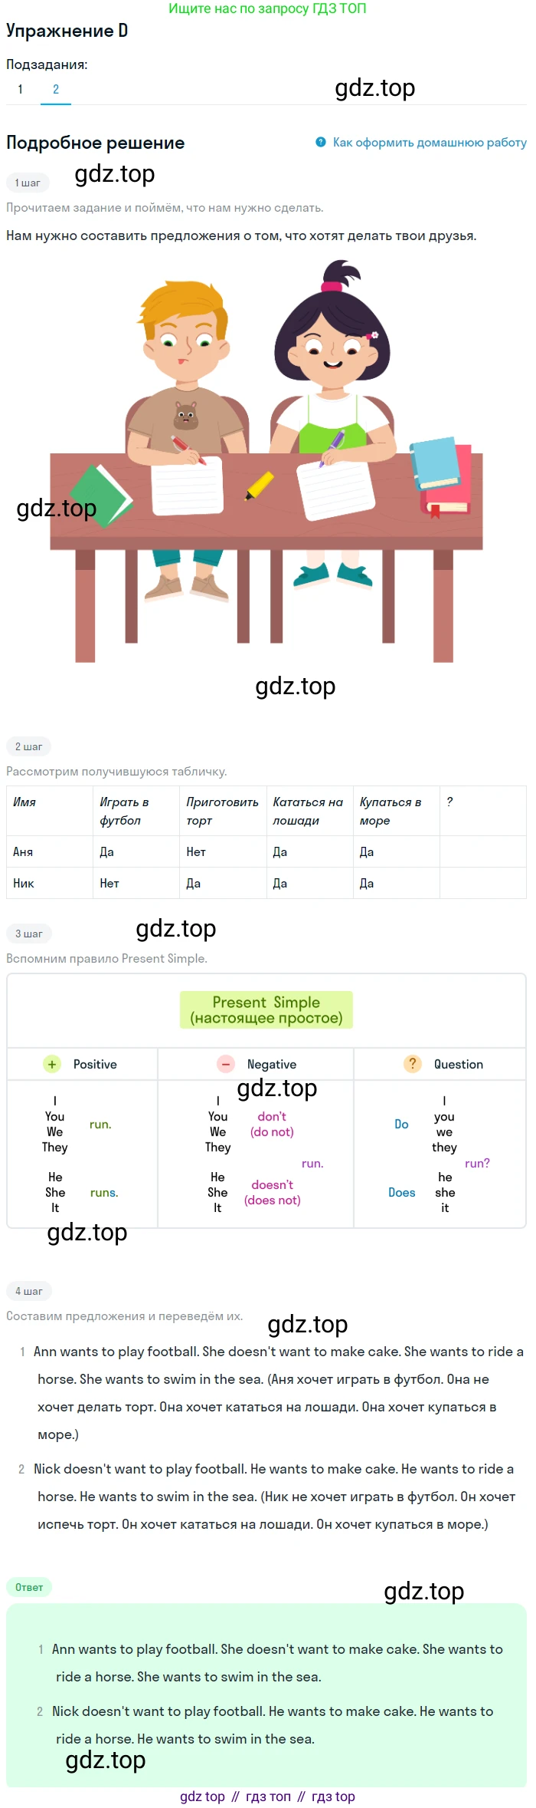
Task: Open the illustration of two kids at desk
Action: click(x=266, y=460)
